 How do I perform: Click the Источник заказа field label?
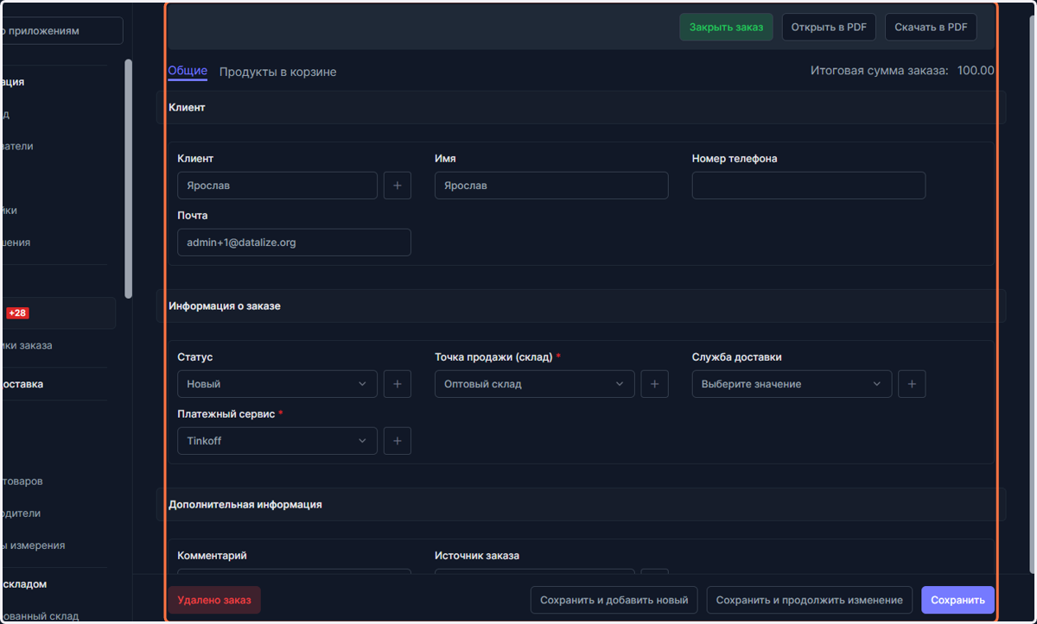477,556
